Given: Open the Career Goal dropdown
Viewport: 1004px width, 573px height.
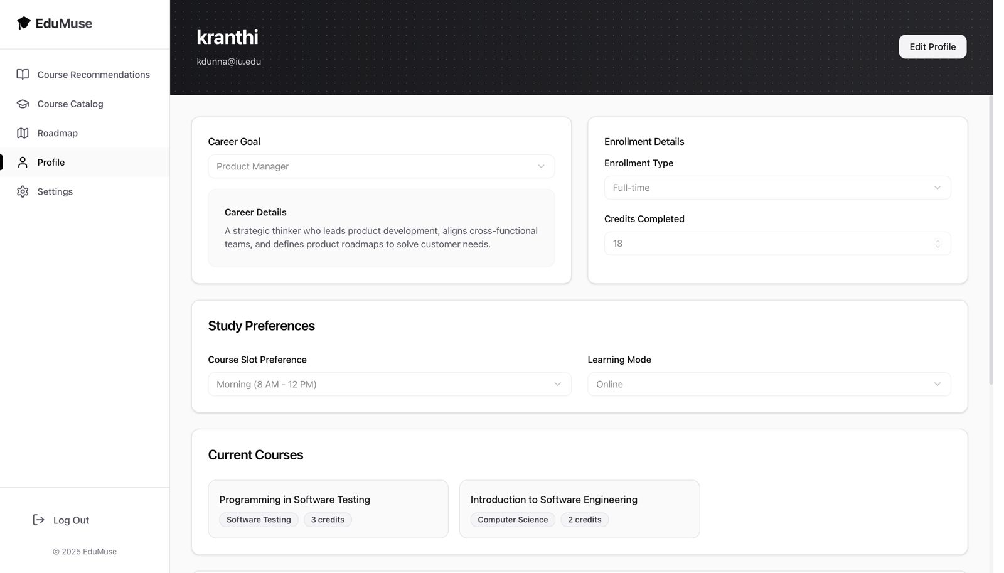Looking at the screenshot, I should 382,166.
